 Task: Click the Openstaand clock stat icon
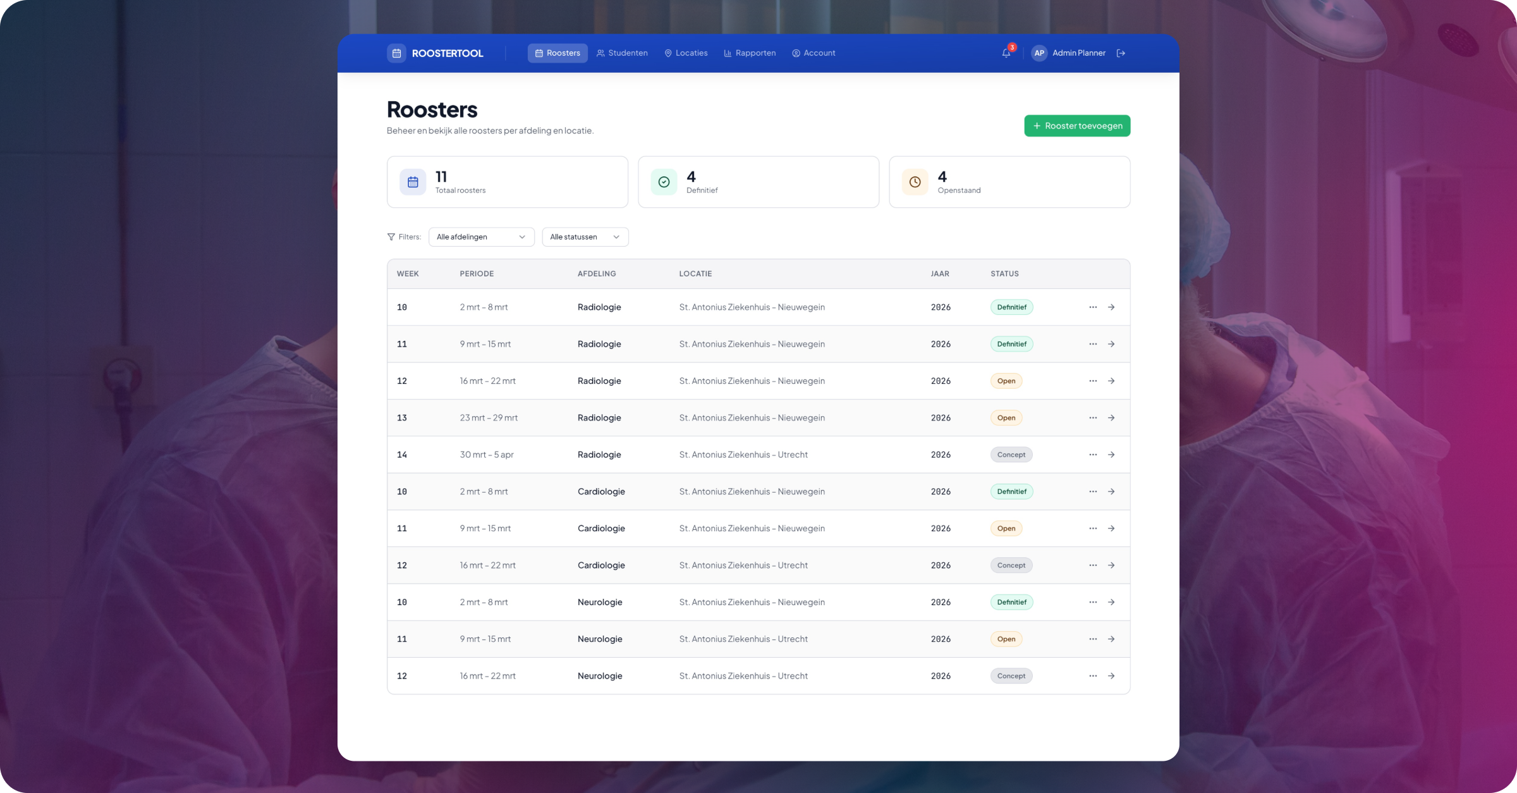915,182
